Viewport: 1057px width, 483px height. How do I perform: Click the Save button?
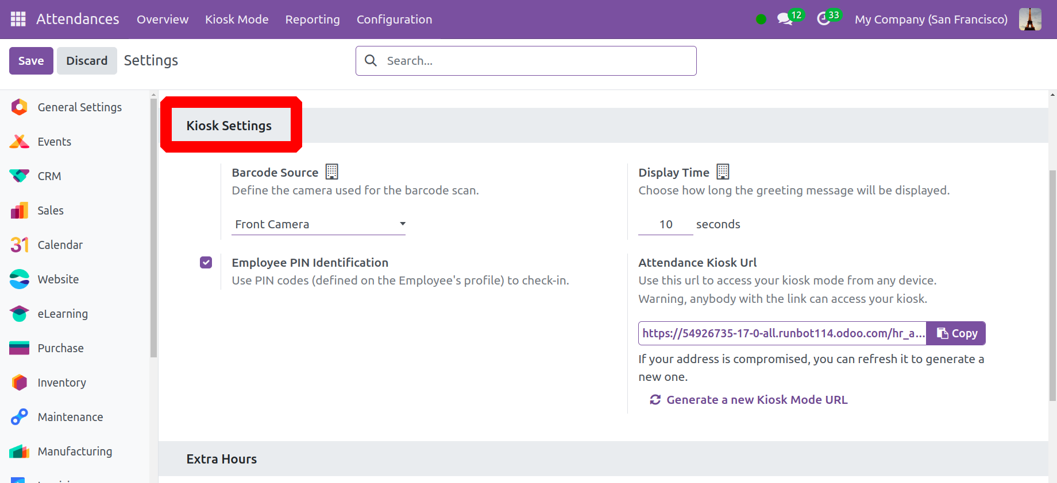coord(31,61)
